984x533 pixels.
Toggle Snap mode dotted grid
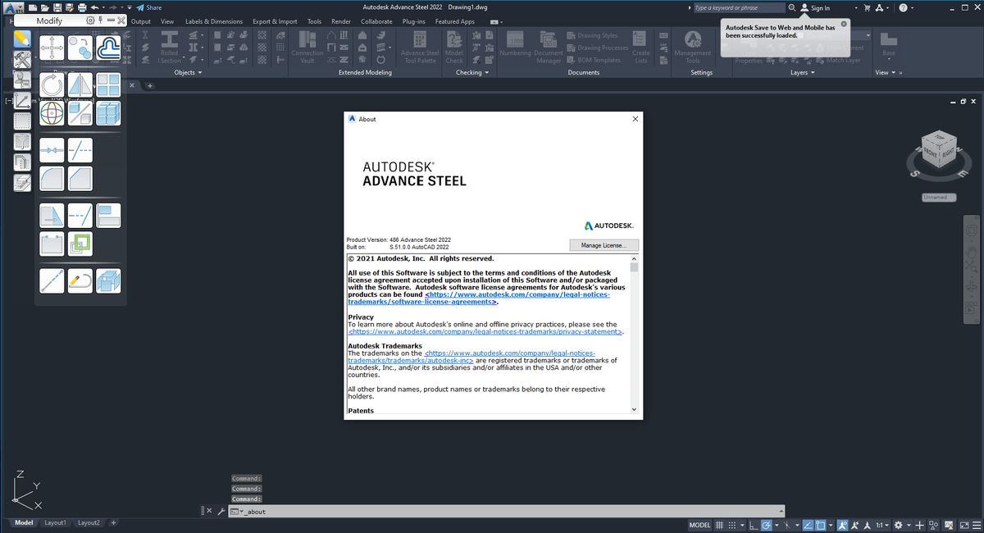[x=731, y=525]
